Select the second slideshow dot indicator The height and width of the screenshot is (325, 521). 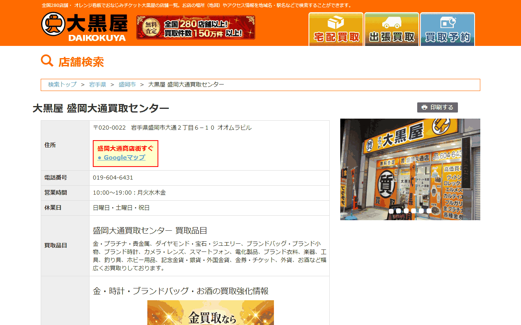(x=398, y=211)
